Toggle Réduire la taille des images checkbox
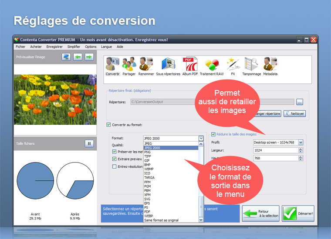This screenshot has height=239, width=331. 213,134
